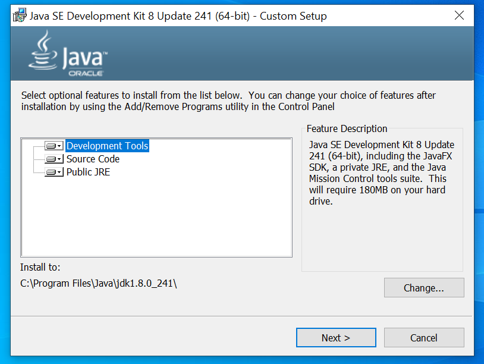The image size is (484, 364).
Task: Open the Development Tools feature drive dropdown
Action: 54,146
